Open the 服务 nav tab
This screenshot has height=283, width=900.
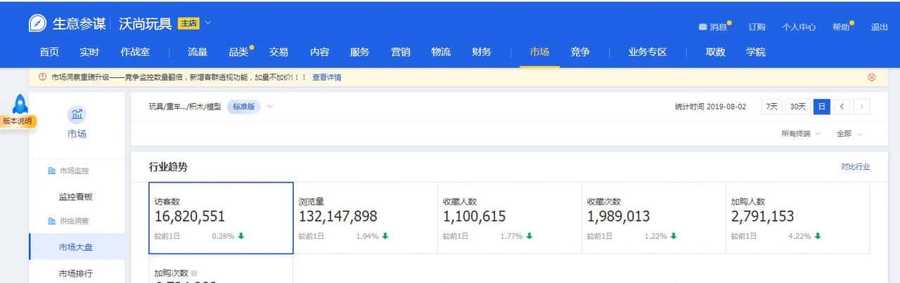[x=360, y=52]
